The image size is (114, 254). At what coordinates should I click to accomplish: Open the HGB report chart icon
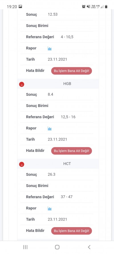point(50,129)
